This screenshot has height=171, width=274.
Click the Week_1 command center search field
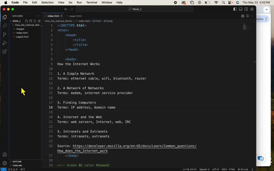[135, 9]
